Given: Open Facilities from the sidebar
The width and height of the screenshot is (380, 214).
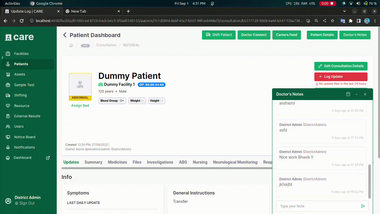Looking at the screenshot, I should [21, 54].
